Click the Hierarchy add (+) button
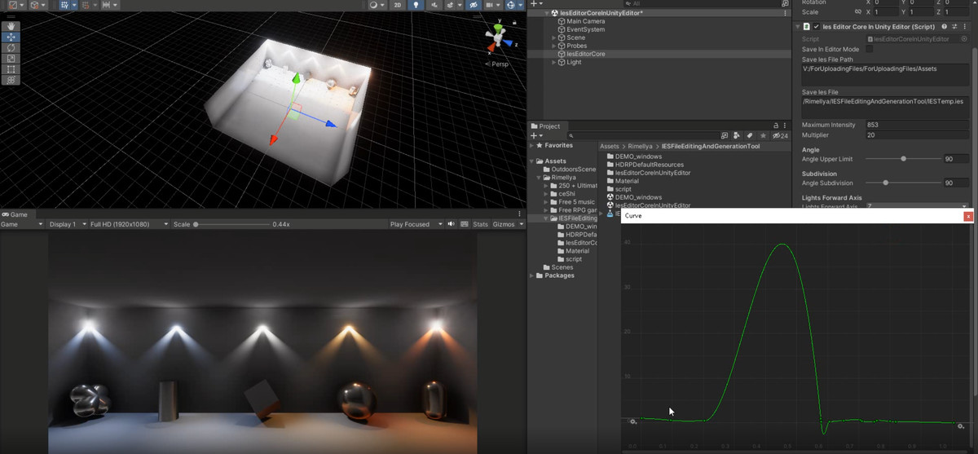Screen dimensions: 978x454 coord(533,4)
